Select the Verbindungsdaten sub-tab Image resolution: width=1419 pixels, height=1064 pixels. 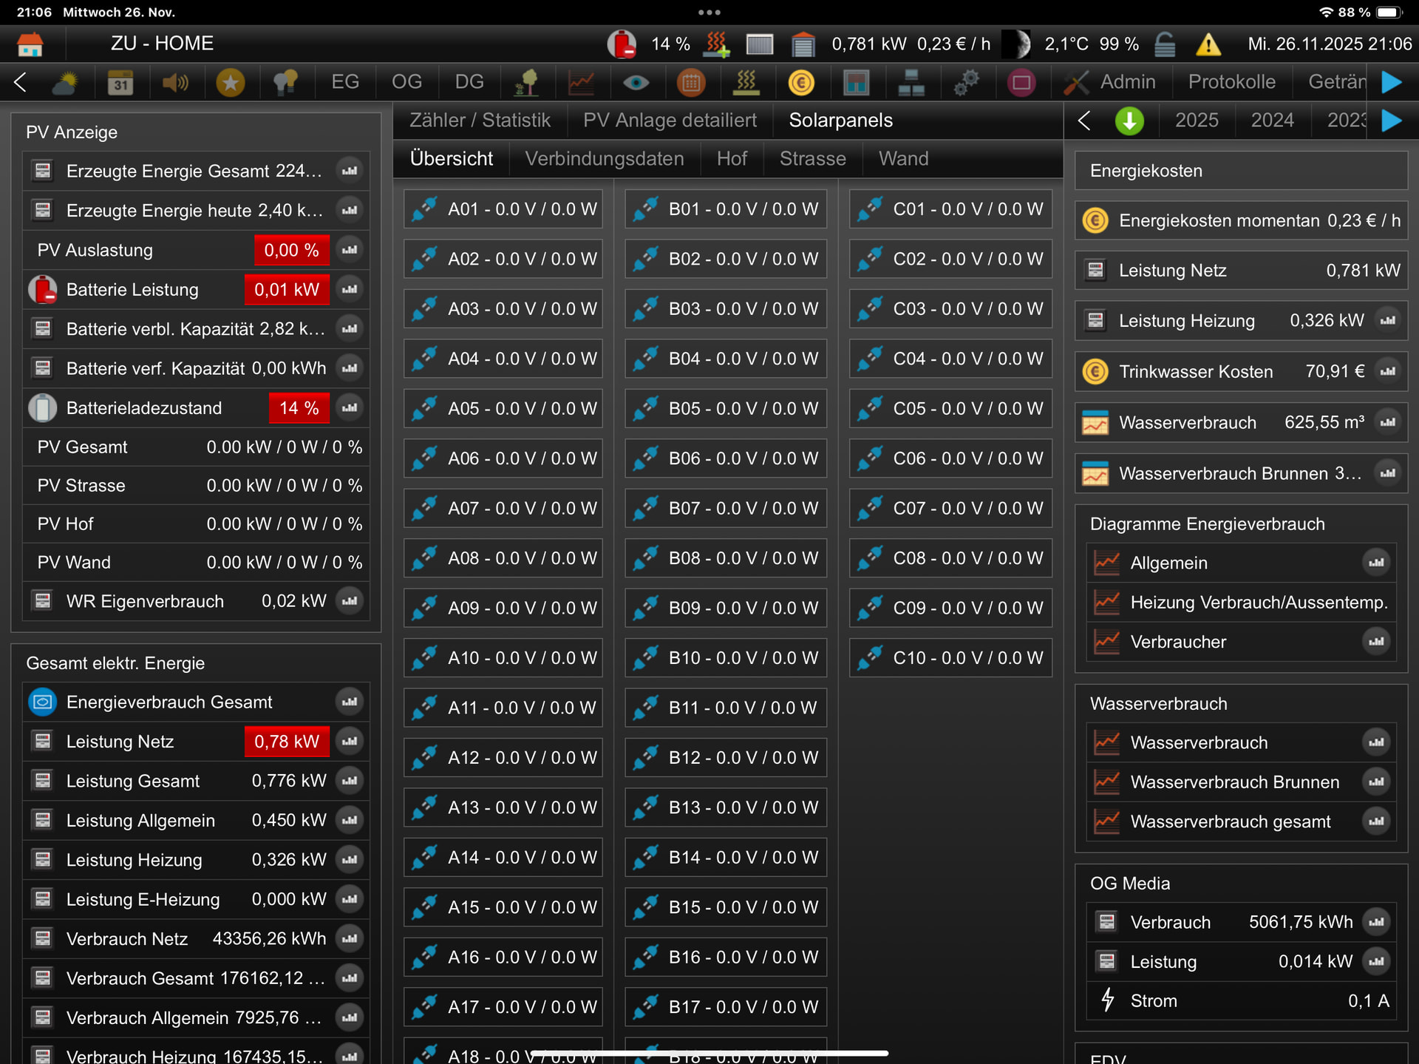tap(604, 159)
